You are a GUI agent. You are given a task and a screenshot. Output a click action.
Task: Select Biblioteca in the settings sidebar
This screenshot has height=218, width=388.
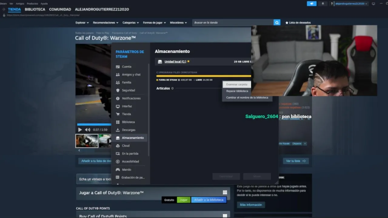click(x=130, y=122)
